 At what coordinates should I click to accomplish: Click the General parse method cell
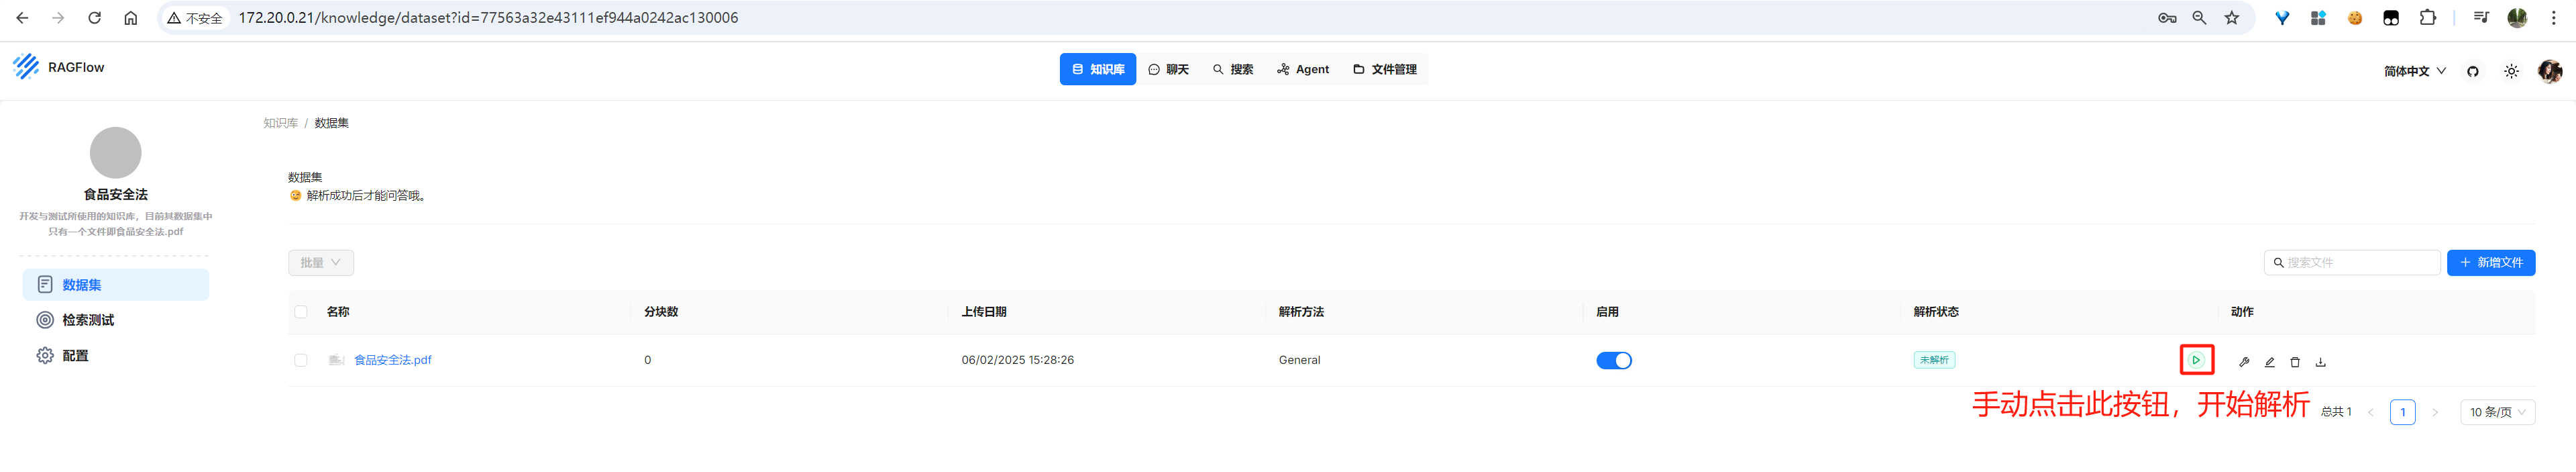(x=1299, y=360)
